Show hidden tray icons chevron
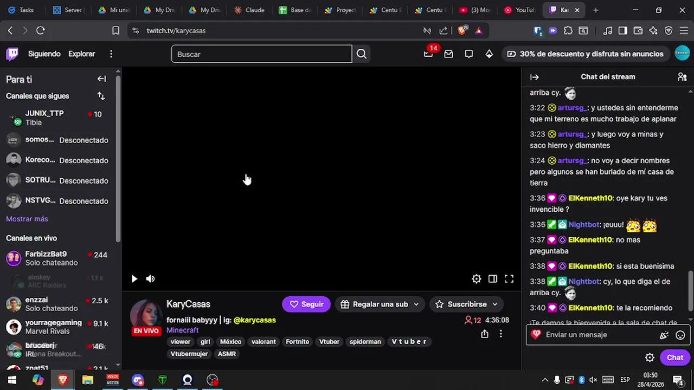 (545, 380)
